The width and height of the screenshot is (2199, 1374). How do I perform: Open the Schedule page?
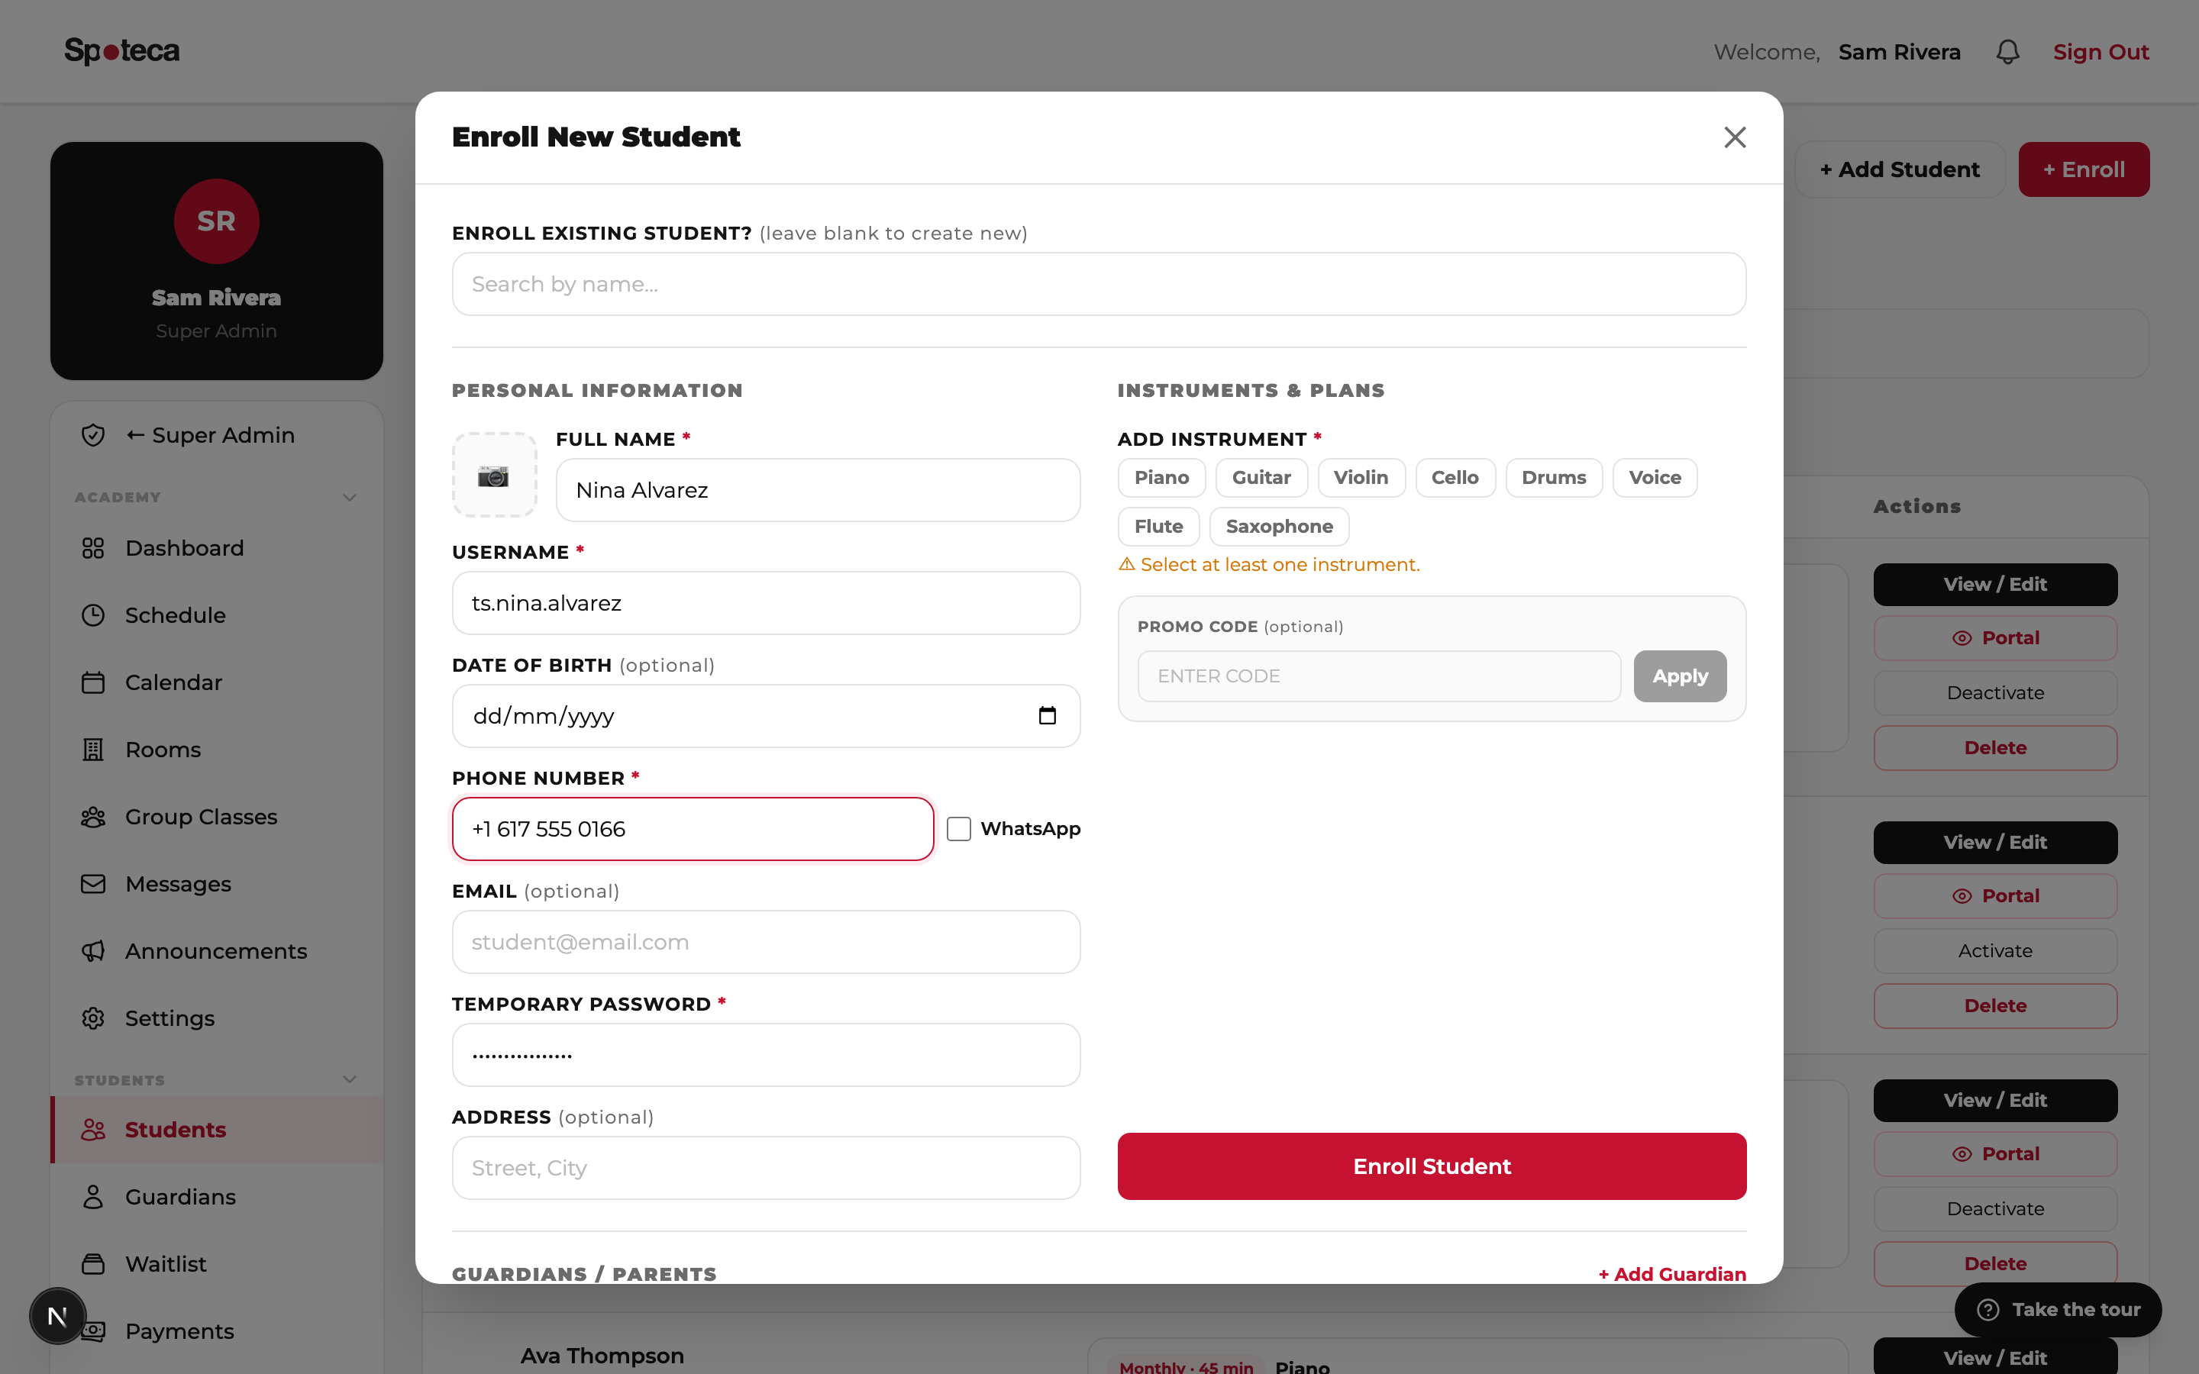pyautogui.click(x=216, y=615)
